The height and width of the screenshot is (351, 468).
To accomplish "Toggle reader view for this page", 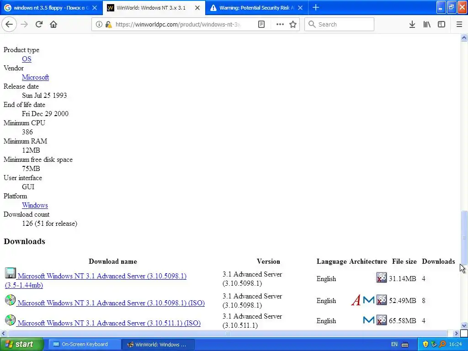I will (261, 25).
